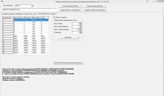164x96 pixels.
Task: Click the Запомнить button
Action: click(x=68, y=37)
